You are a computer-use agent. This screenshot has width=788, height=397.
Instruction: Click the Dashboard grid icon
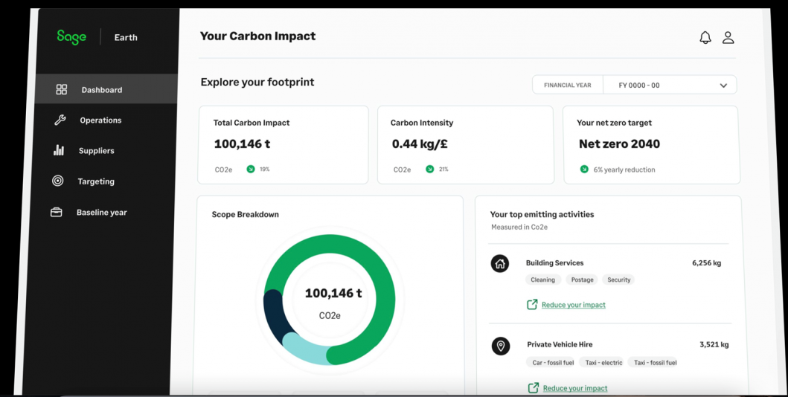click(61, 89)
